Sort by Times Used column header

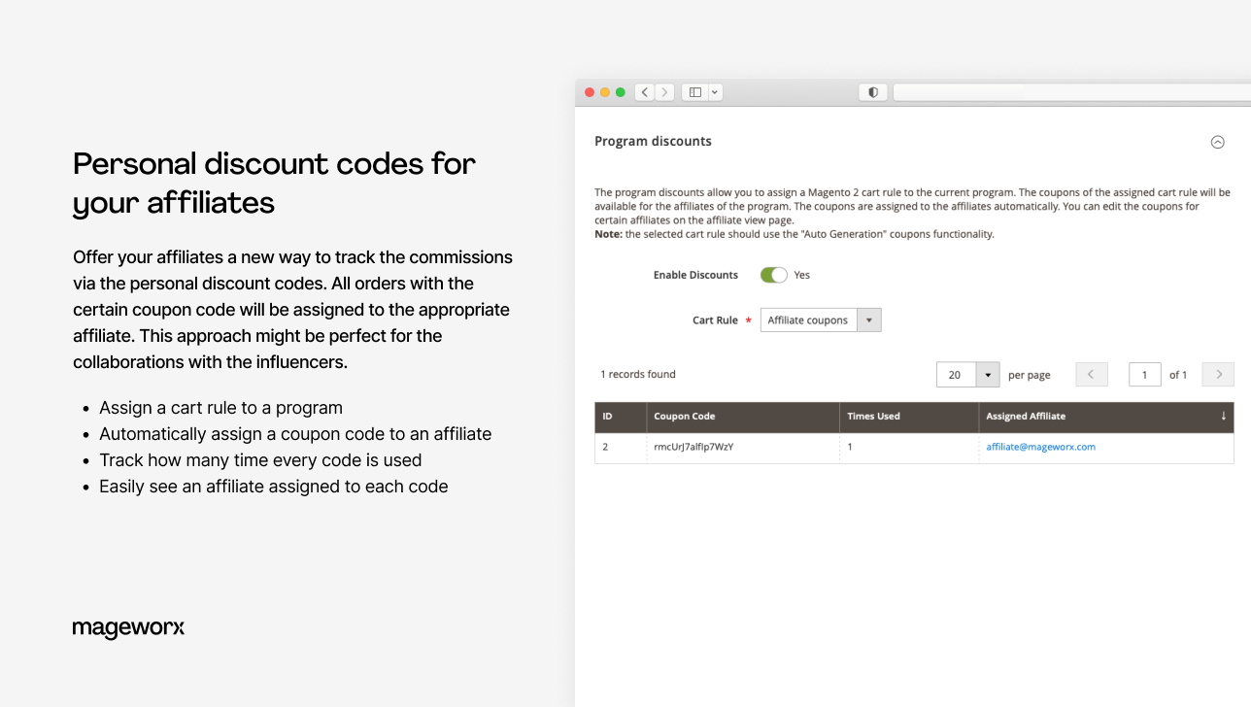click(873, 417)
